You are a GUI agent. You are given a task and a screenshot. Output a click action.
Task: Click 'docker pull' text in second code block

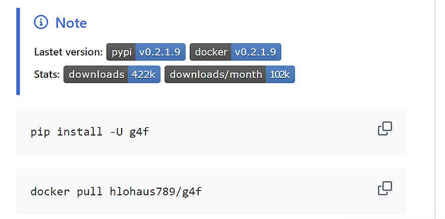pos(66,192)
